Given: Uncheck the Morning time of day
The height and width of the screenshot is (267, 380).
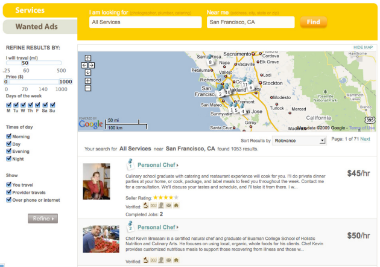Looking at the screenshot, I should tap(8, 137).
